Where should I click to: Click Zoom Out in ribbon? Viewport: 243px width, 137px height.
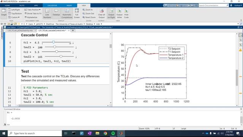point(88,14)
